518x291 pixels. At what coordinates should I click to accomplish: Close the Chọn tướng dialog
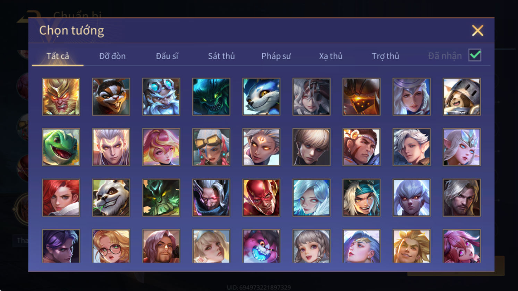(x=478, y=31)
